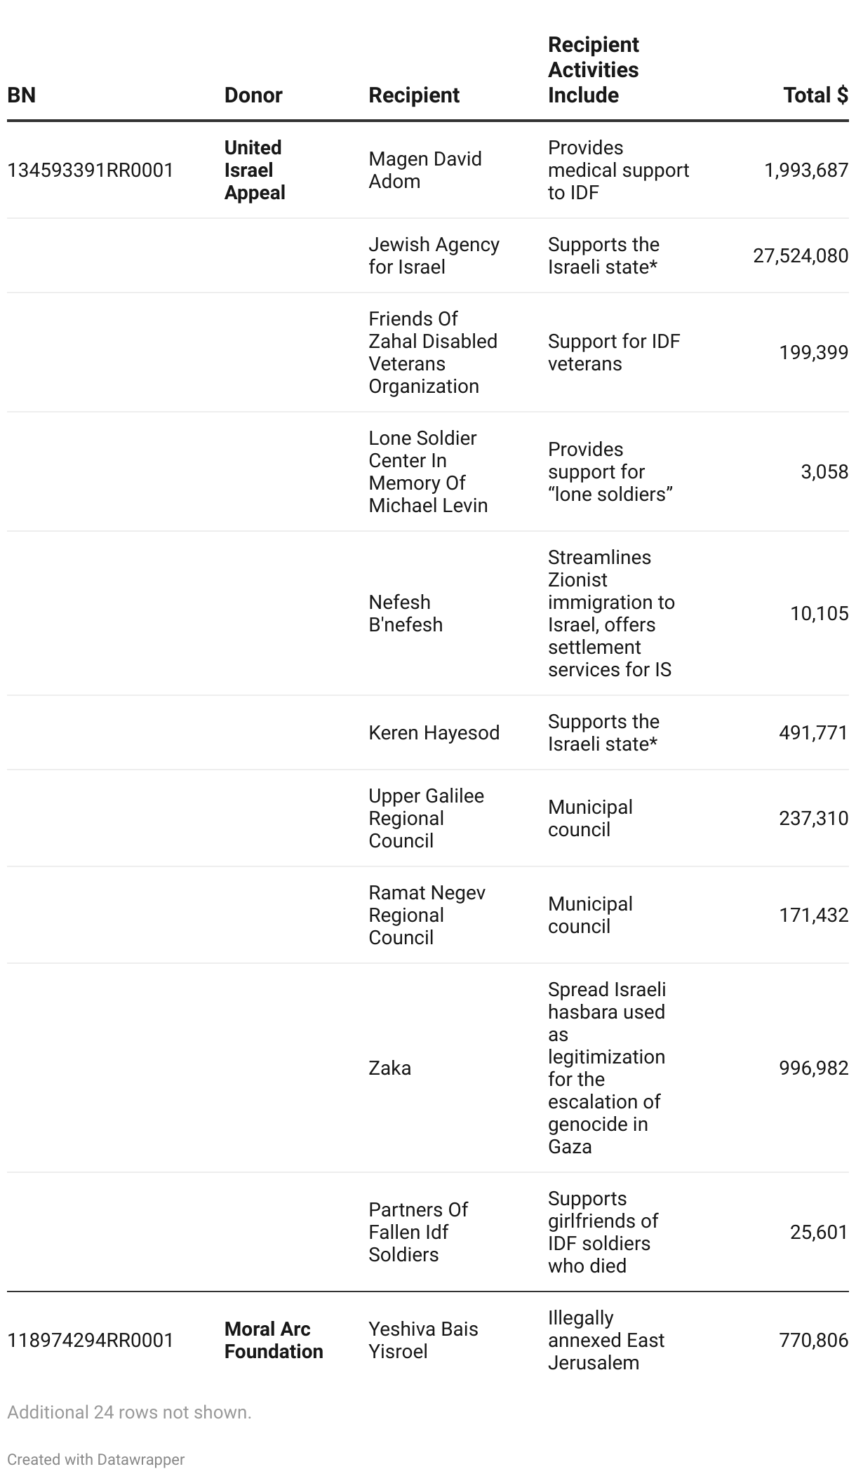
Task: Click the Lone Soldier Center recipient cell
Action: (428, 471)
